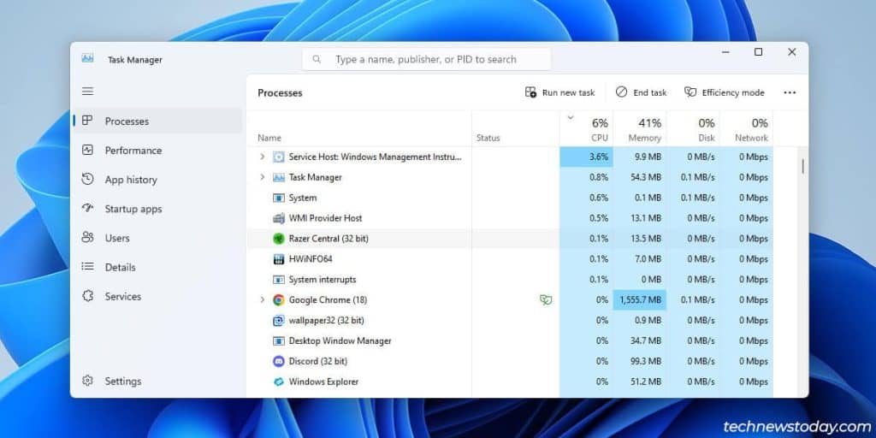
Task: Click the Task Manager app icon in title bar
Action: click(88, 59)
